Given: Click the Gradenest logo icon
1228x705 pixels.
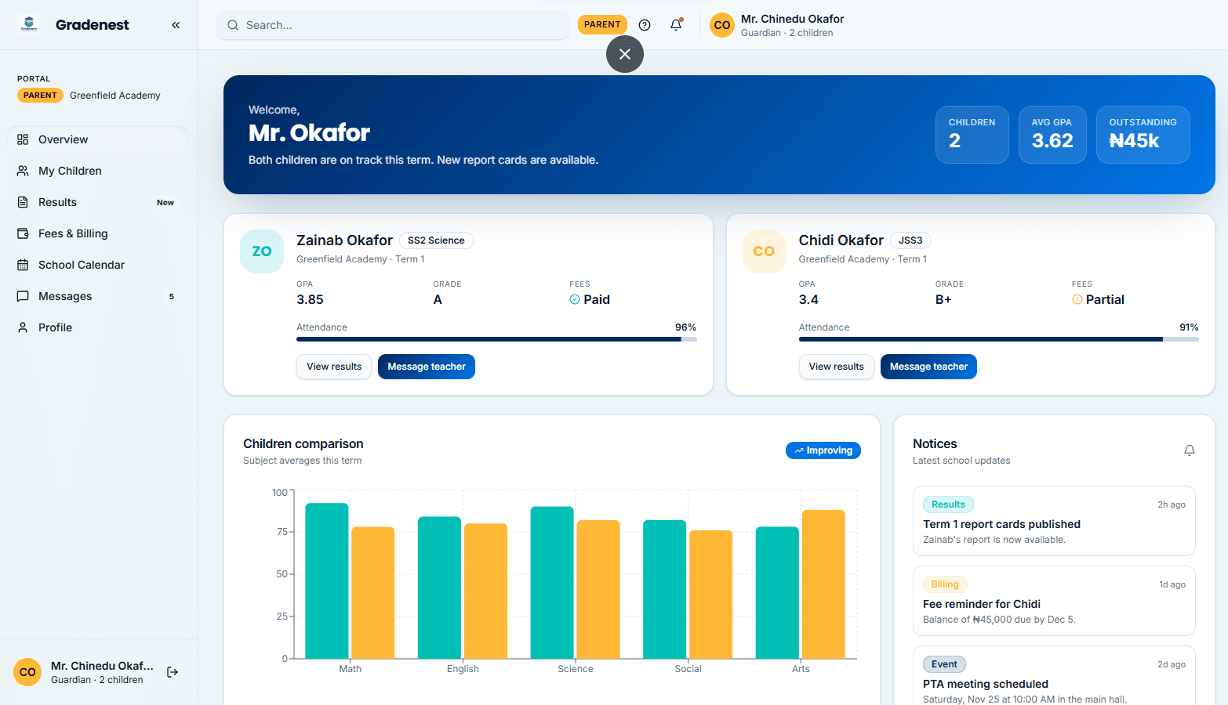Looking at the screenshot, I should click(x=29, y=24).
